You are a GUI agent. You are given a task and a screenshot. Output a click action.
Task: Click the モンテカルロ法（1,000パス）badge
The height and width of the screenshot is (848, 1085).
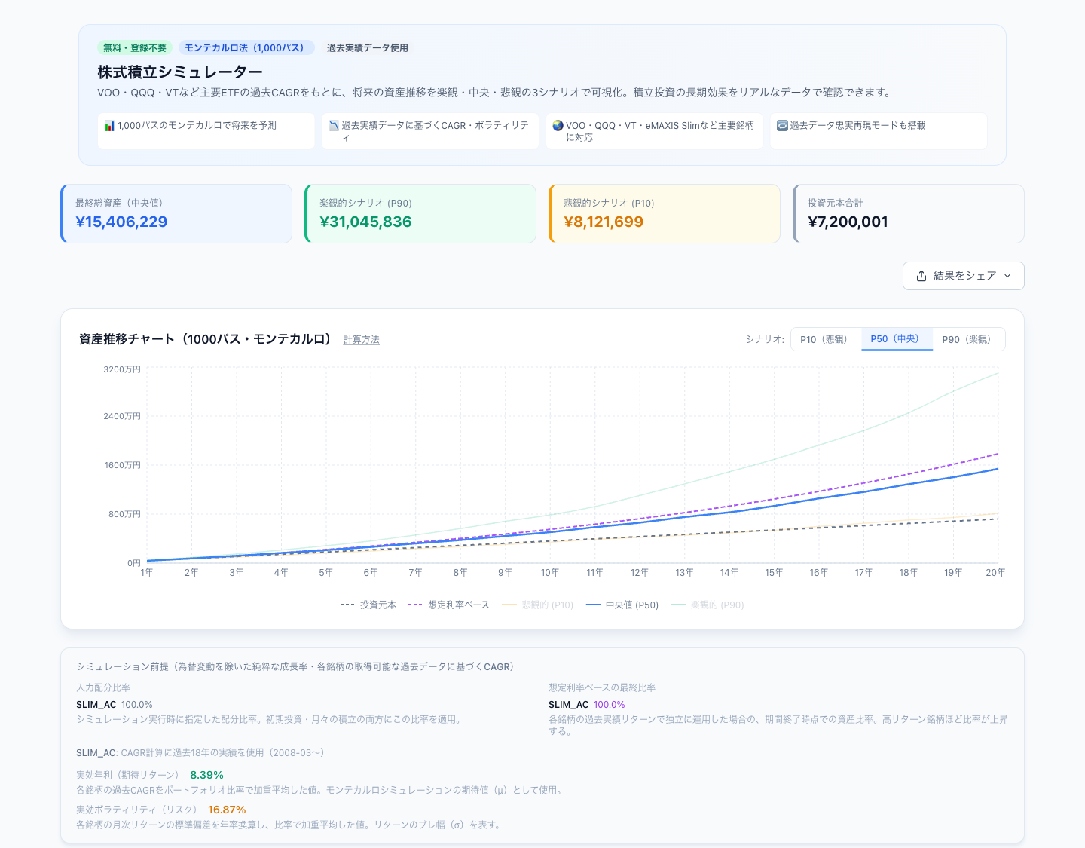(x=246, y=47)
